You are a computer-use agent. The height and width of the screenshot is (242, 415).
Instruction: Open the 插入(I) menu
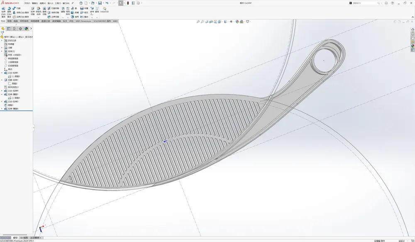point(50,3)
